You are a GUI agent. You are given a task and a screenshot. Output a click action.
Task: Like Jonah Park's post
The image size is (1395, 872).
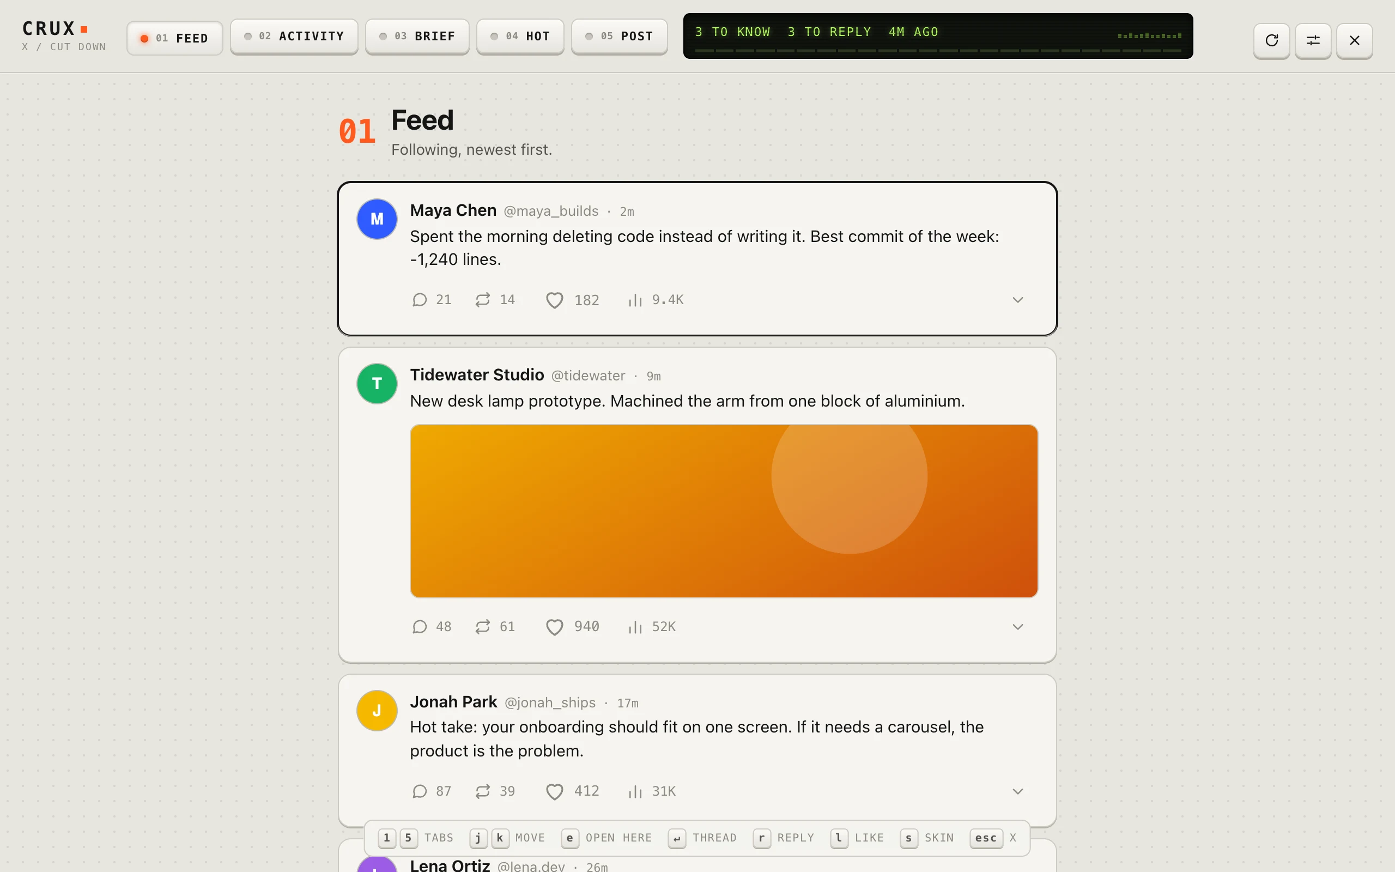[x=554, y=791]
